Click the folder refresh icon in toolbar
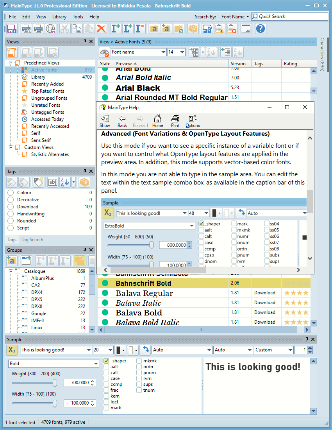 click(178, 29)
